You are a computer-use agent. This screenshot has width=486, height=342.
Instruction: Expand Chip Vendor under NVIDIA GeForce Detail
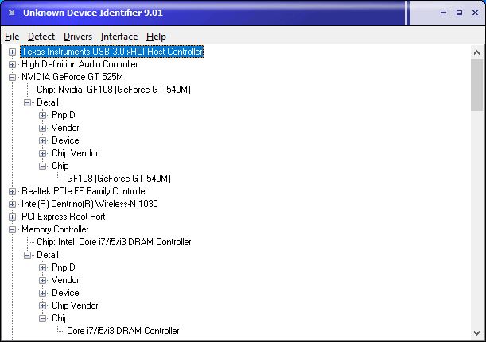(42, 153)
